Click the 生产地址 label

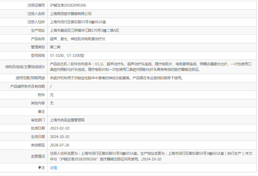(38, 31)
